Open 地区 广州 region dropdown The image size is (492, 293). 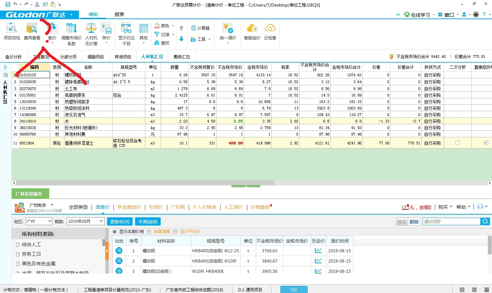[39, 221]
